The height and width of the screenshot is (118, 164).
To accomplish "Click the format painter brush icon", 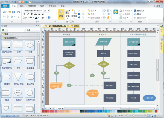I will point(19,17).
